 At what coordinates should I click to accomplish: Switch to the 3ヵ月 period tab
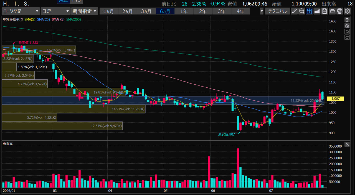pyautogui.click(x=146, y=11)
